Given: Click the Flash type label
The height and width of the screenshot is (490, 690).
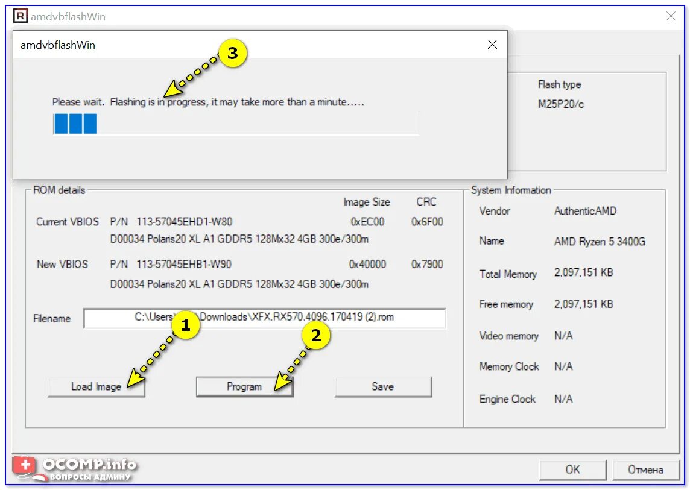Looking at the screenshot, I should click(x=559, y=84).
